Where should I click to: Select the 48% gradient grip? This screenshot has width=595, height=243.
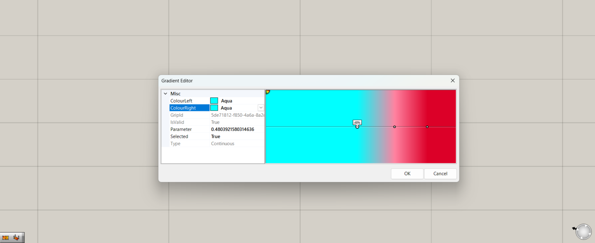(357, 126)
